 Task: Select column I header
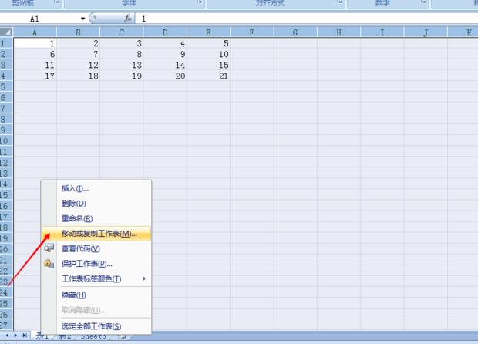[382, 32]
